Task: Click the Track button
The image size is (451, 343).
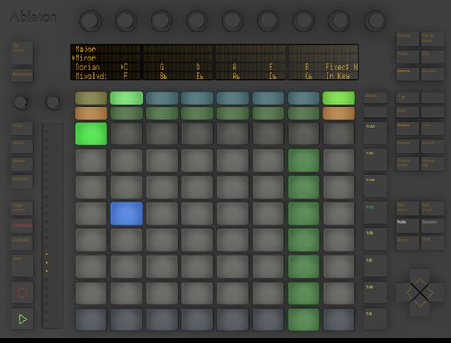Action: (407, 57)
